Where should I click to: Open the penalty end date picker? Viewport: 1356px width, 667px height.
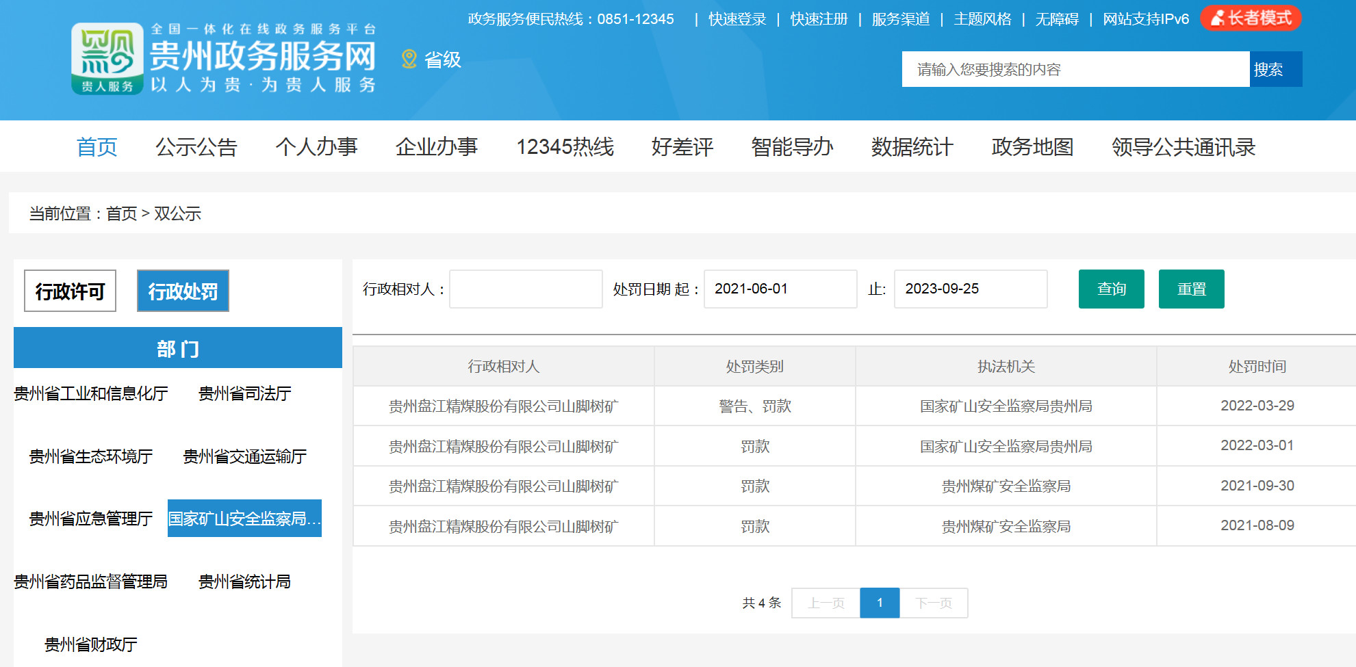coord(970,289)
